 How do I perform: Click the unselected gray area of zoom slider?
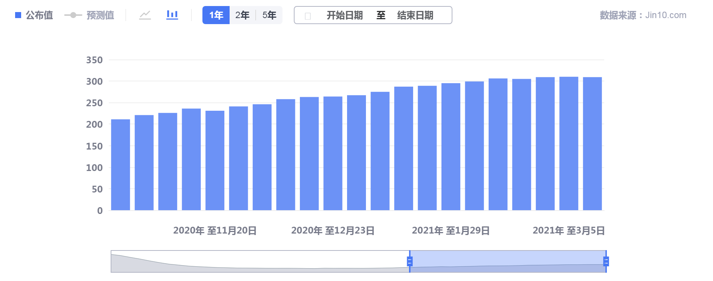point(260,261)
